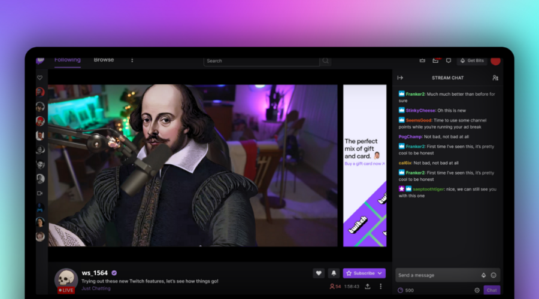Click username StinkyCheese in chat
539x299 pixels.
pos(420,111)
